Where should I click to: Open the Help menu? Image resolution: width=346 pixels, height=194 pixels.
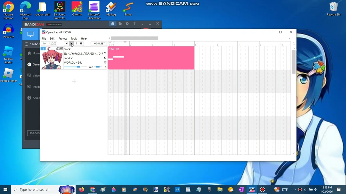click(84, 39)
